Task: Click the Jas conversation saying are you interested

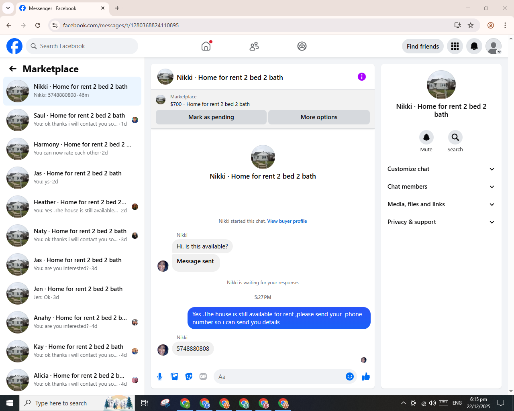Action: (x=72, y=265)
